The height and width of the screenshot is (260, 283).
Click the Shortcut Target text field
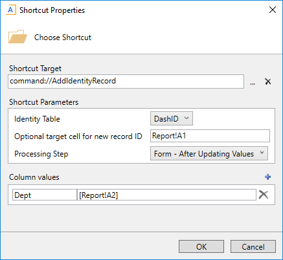point(126,81)
